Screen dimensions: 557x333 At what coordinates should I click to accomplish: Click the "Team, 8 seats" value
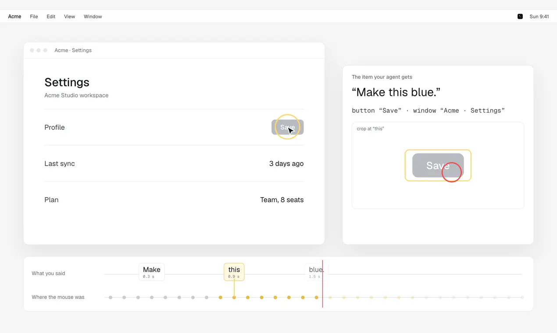coord(282,200)
